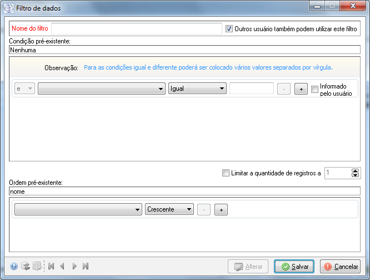Jump to the last record
Screen dimensions: 370x280
[x=86, y=267]
